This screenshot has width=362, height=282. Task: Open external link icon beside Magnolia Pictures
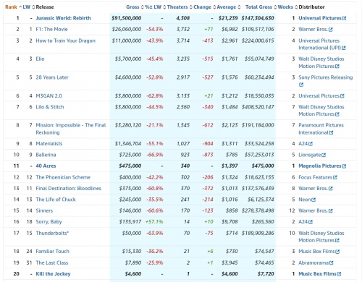click(x=344, y=166)
